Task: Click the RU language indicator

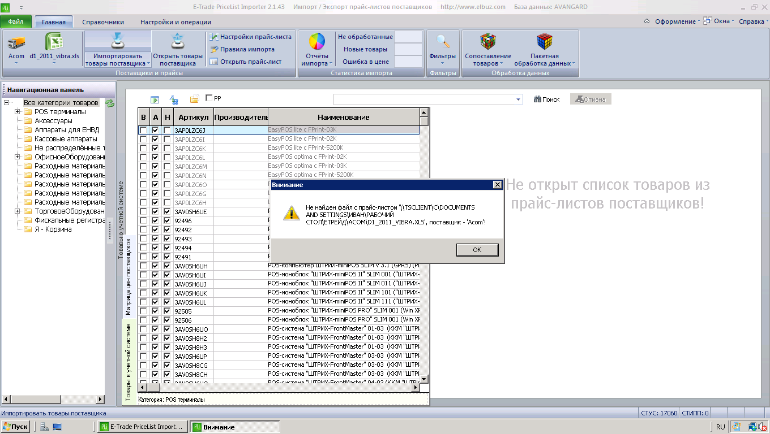Action: [x=721, y=427]
